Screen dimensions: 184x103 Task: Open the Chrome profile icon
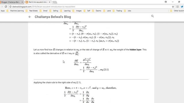166,2
